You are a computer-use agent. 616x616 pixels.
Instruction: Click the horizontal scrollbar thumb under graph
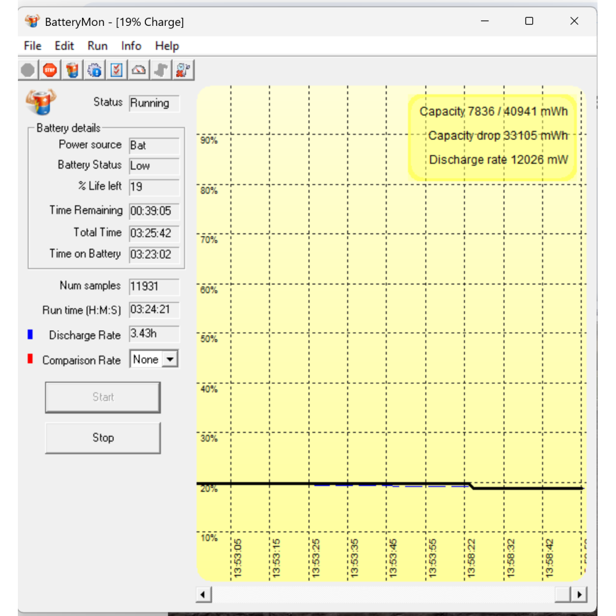[563, 594]
